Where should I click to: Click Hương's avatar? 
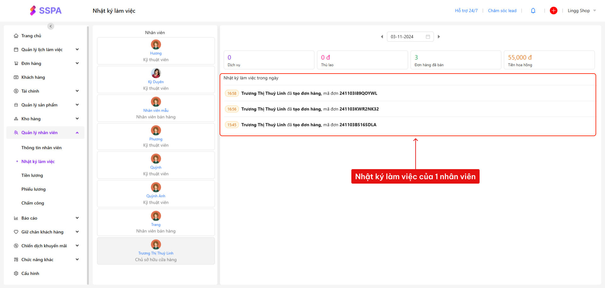[156, 45]
